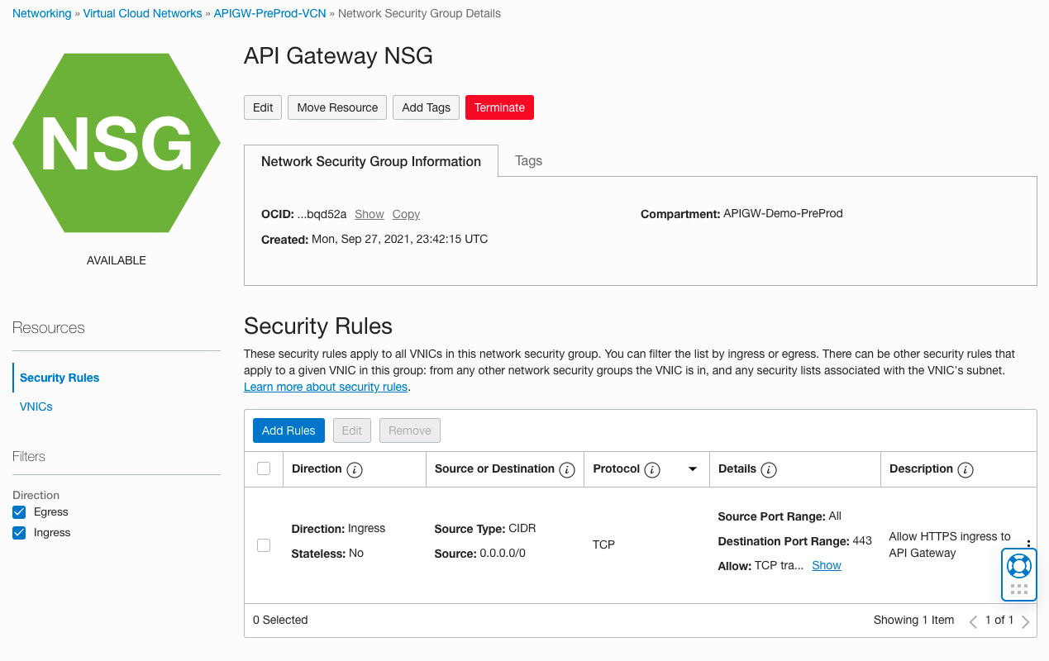Switch to the Tags tab
Screen dimensions: 1049x661
click(528, 160)
